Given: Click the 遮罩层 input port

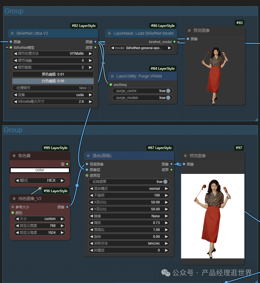Looking at the screenshot, I should [87, 175].
